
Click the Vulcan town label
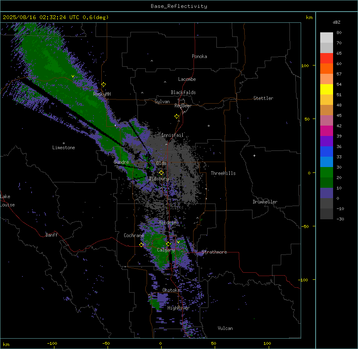tap(225, 328)
